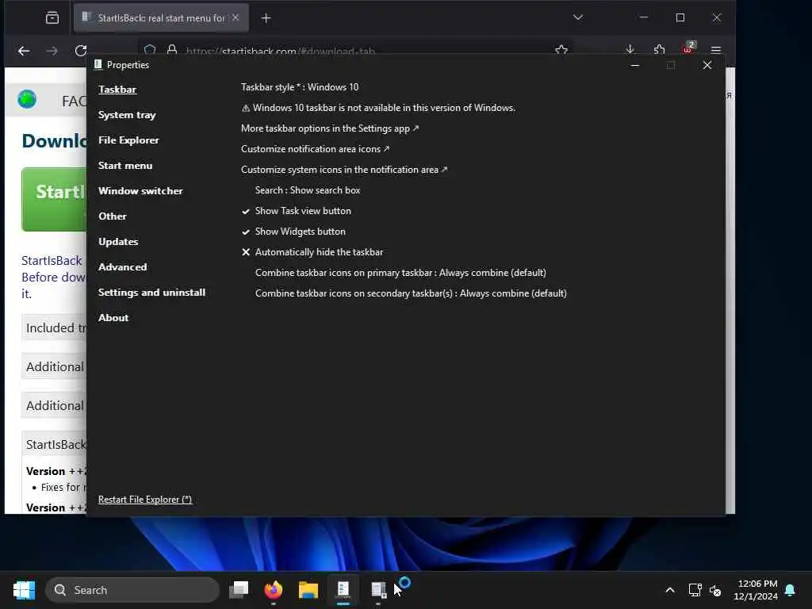Open the Firefox hamburger menu

[716, 50]
